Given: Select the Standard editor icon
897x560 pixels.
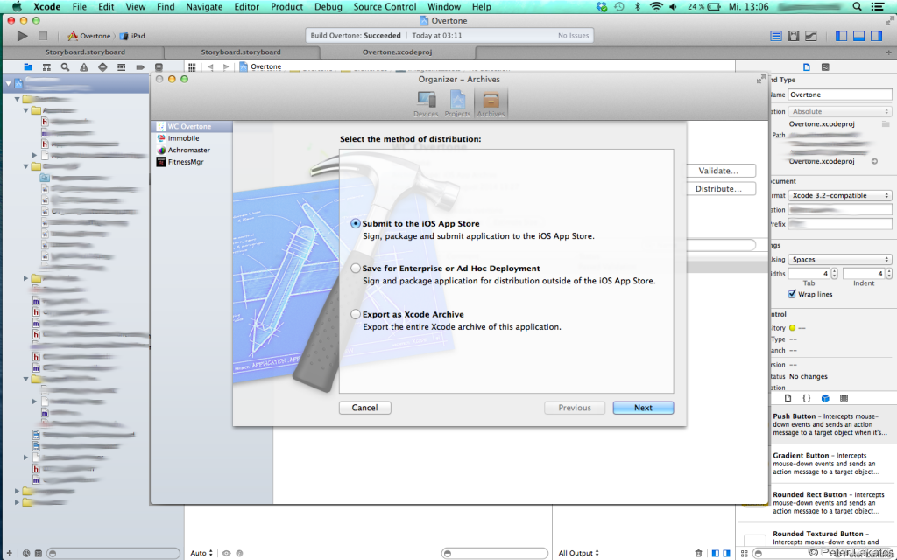Looking at the screenshot, I should click(776, 36).
